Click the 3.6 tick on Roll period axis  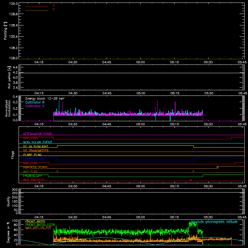pyautogui.click(x=15, y=87)
